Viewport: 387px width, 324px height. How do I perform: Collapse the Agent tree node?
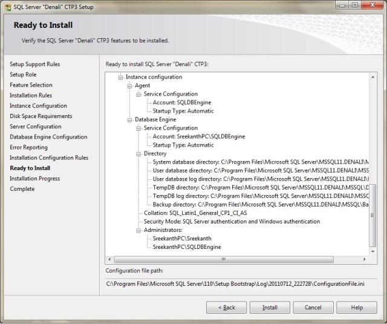(130, 86)
